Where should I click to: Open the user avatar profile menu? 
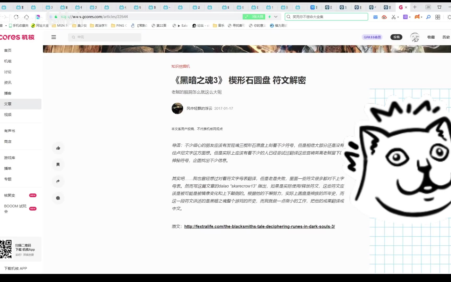tap(415, 37)
